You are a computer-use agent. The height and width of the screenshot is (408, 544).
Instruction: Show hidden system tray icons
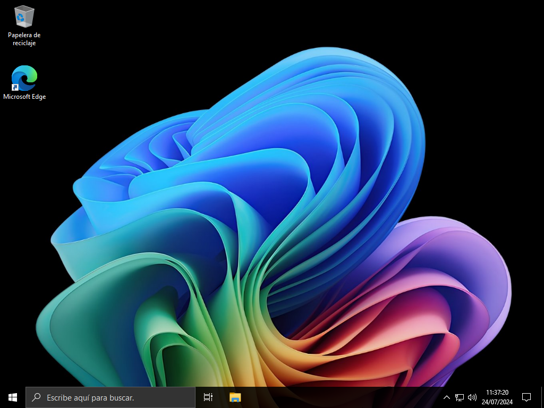(446, 397)
